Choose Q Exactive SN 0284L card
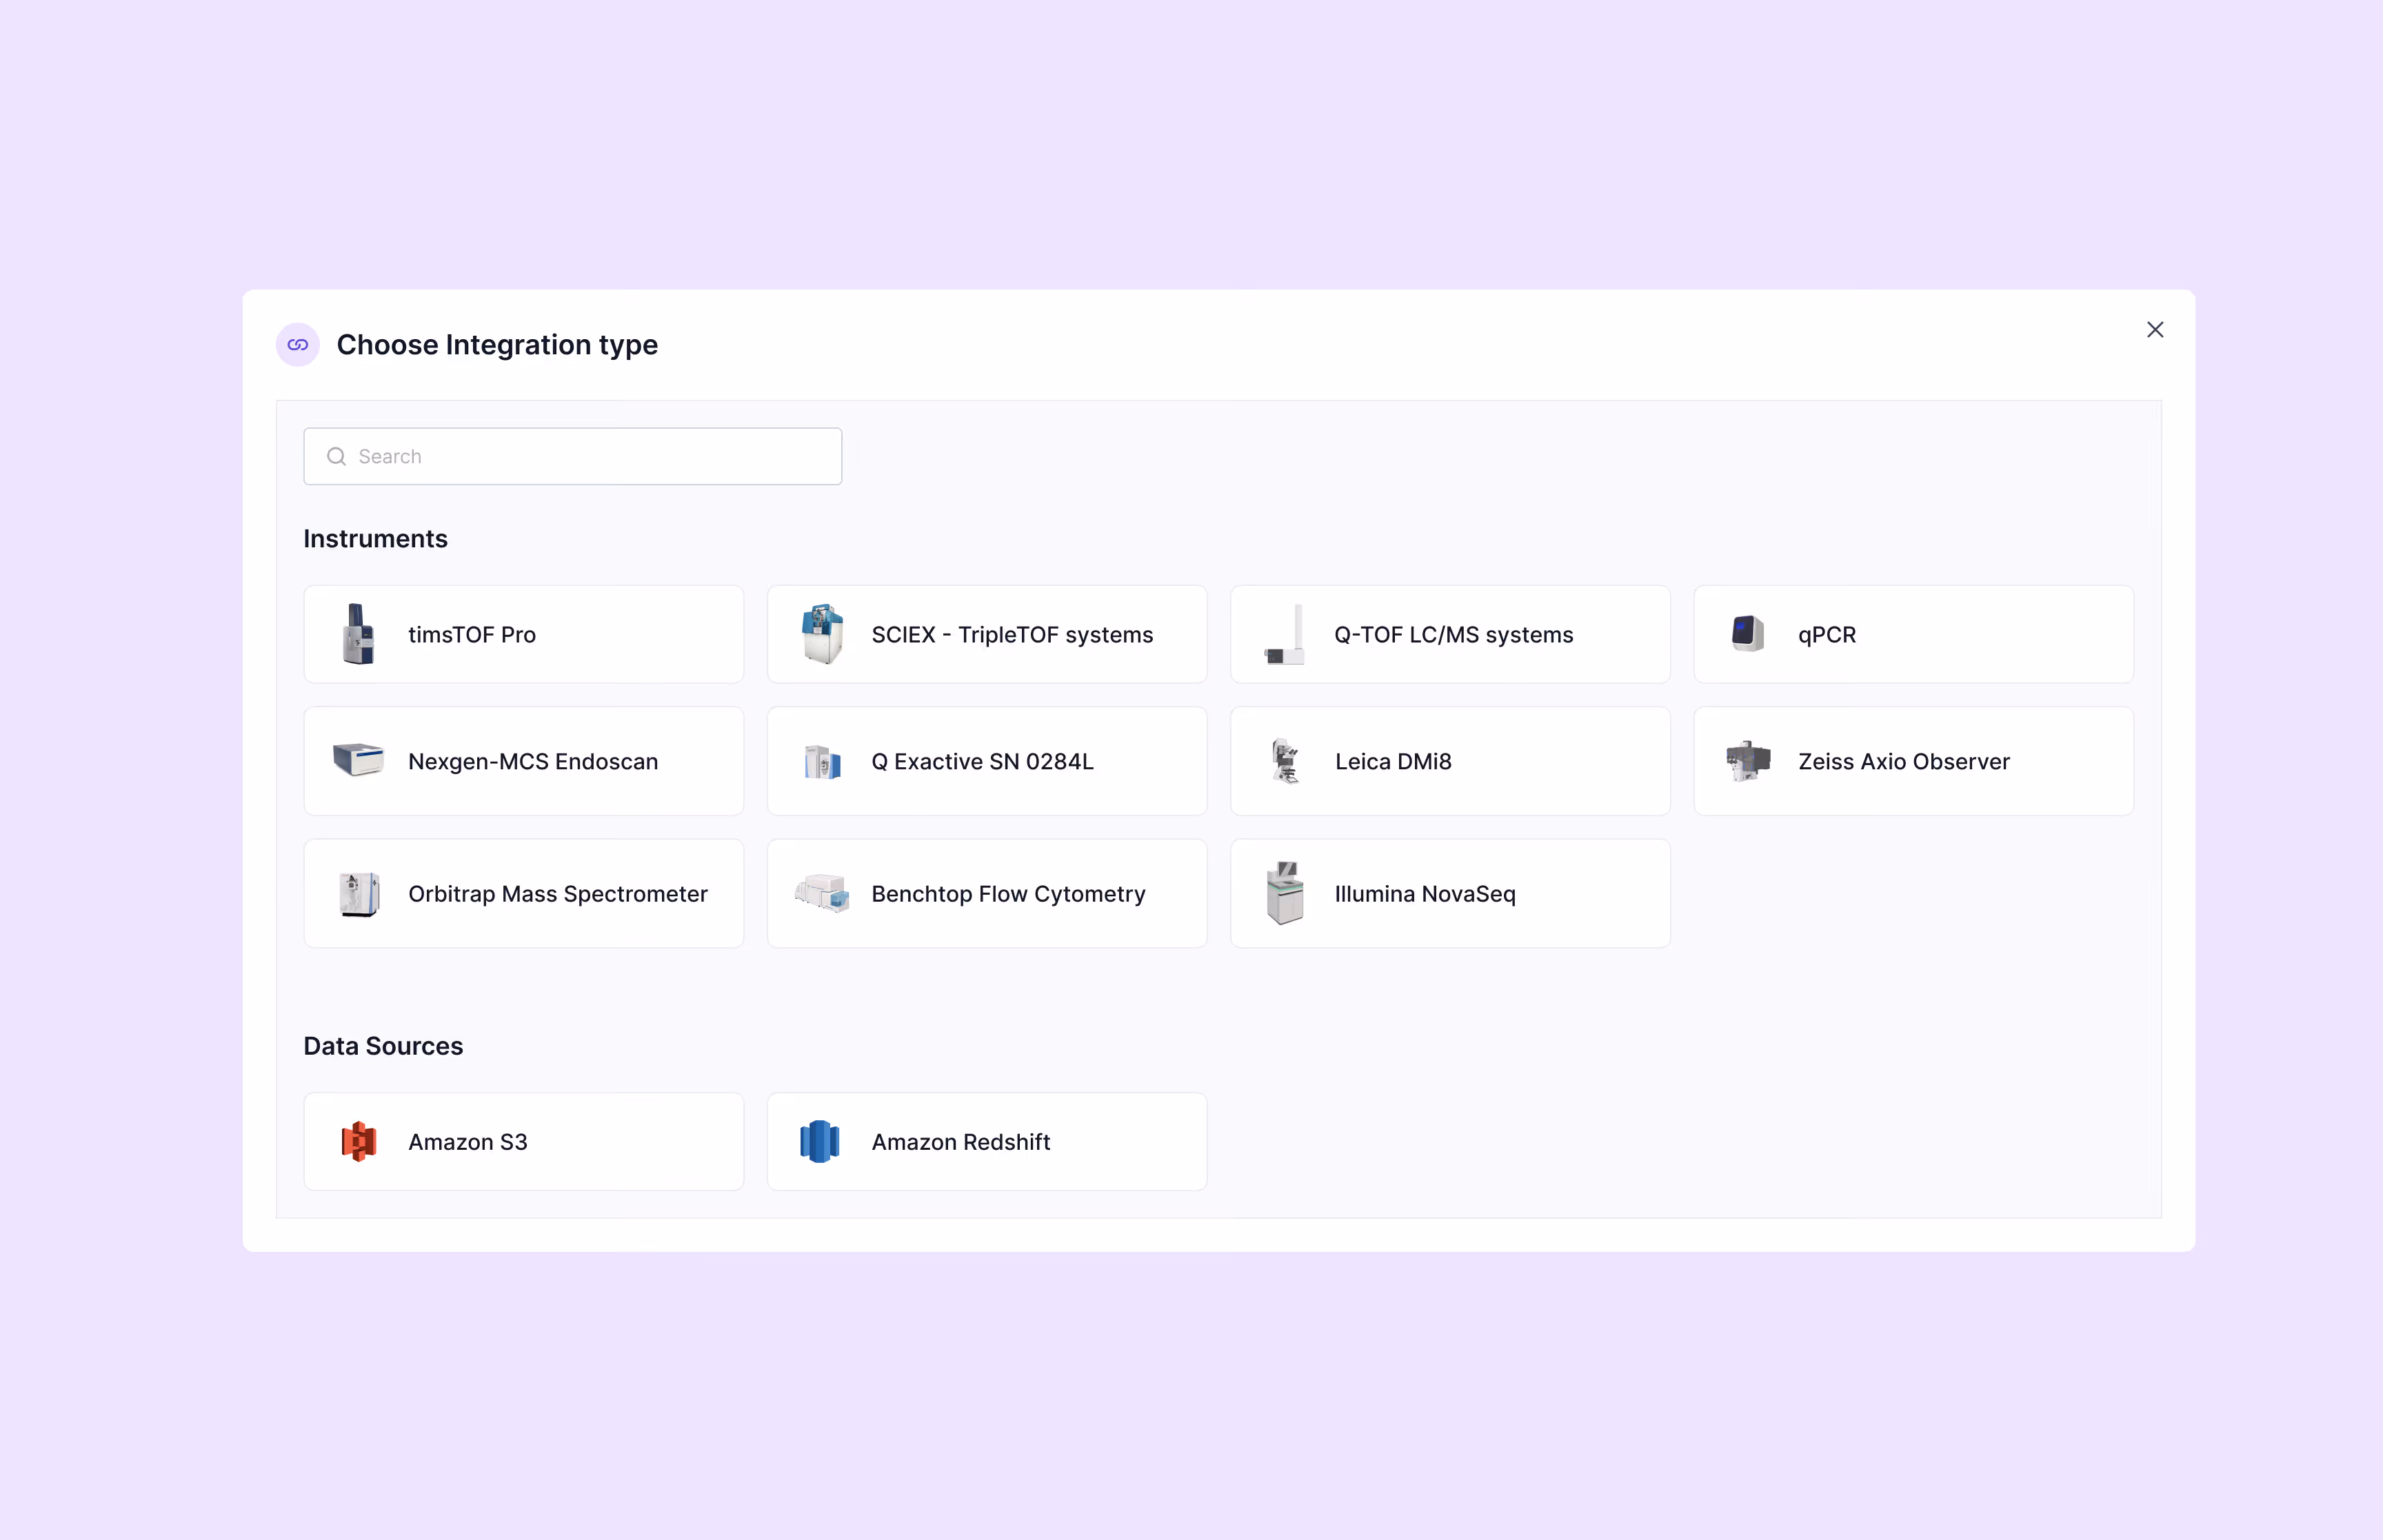Viewport: 2383px width, 1540px height. click(x=985, y=761)
